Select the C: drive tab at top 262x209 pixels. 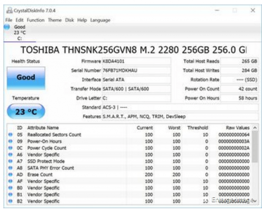click(x=19, y=38)
